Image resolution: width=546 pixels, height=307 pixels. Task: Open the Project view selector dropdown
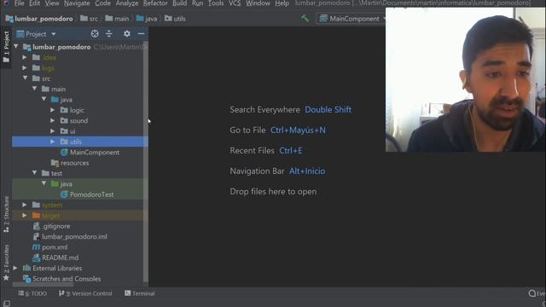36,34
